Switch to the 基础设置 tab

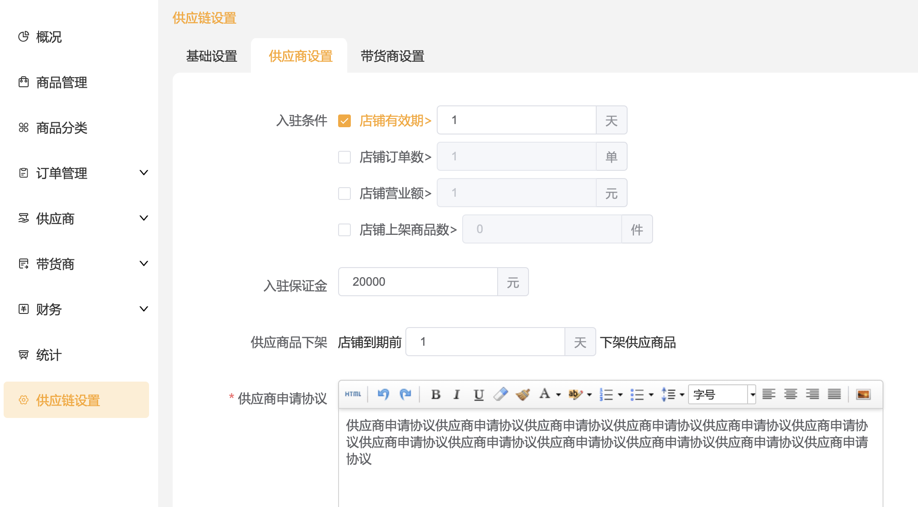pos(212,56)
